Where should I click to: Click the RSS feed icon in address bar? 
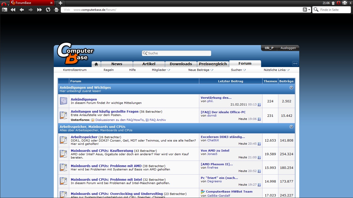(305, 10)
